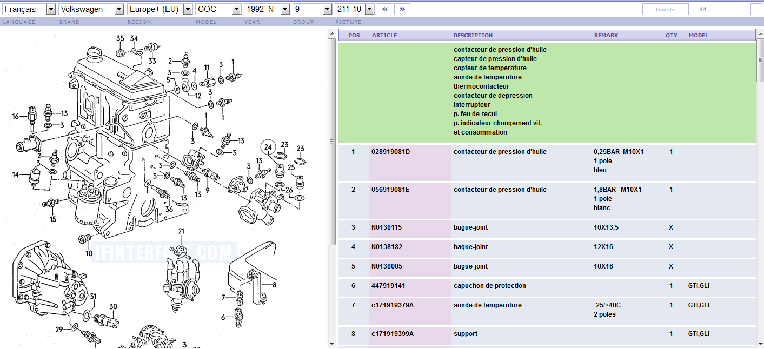Viewport: 764px width, 349px height.
Task: Click part number 9 in the diagram
Action: point(207,190)
